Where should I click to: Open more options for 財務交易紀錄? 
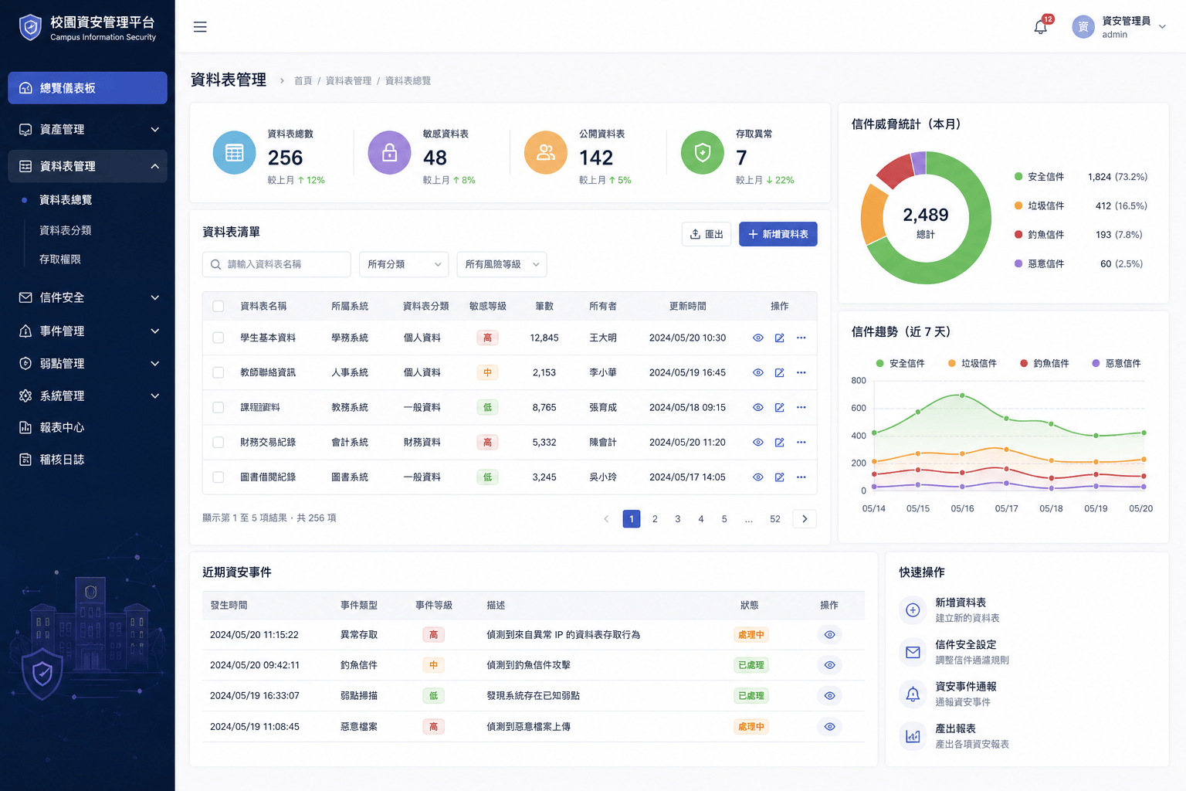click(801, 442)
